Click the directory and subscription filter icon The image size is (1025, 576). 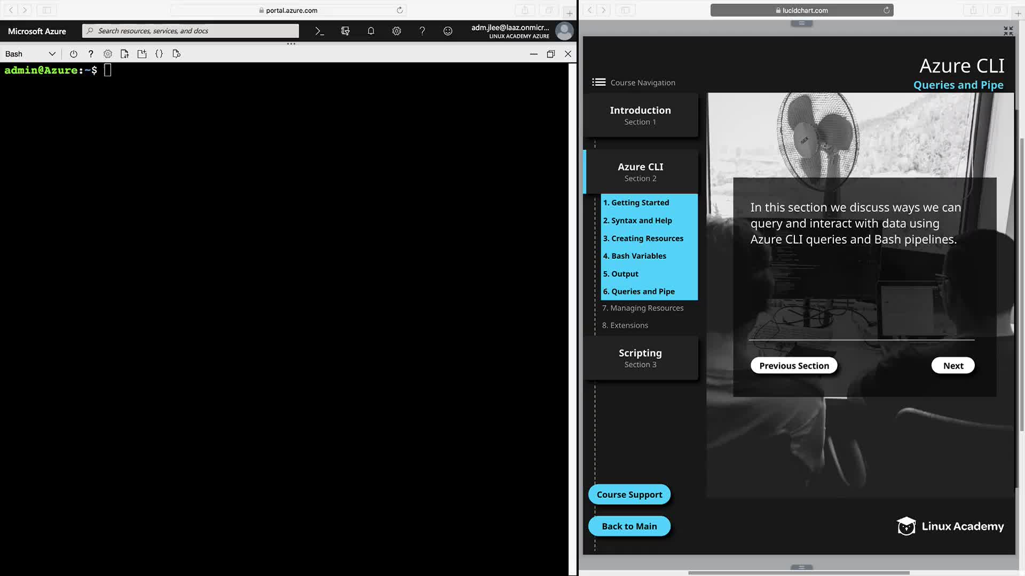click(x=345, y=31)
